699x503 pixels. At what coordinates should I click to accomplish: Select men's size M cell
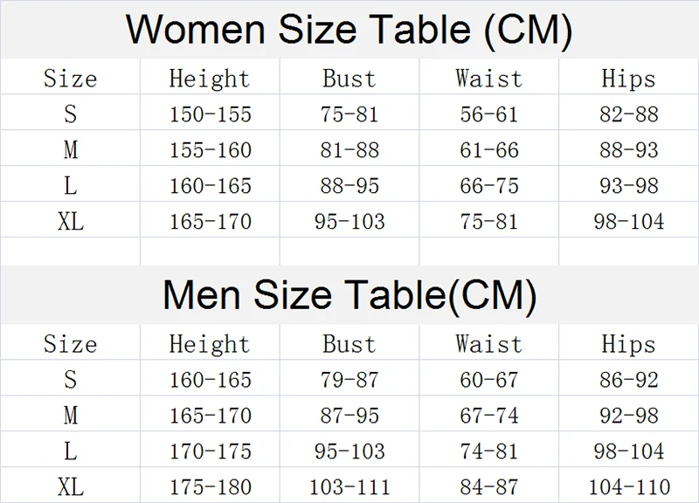coord(71,415)
